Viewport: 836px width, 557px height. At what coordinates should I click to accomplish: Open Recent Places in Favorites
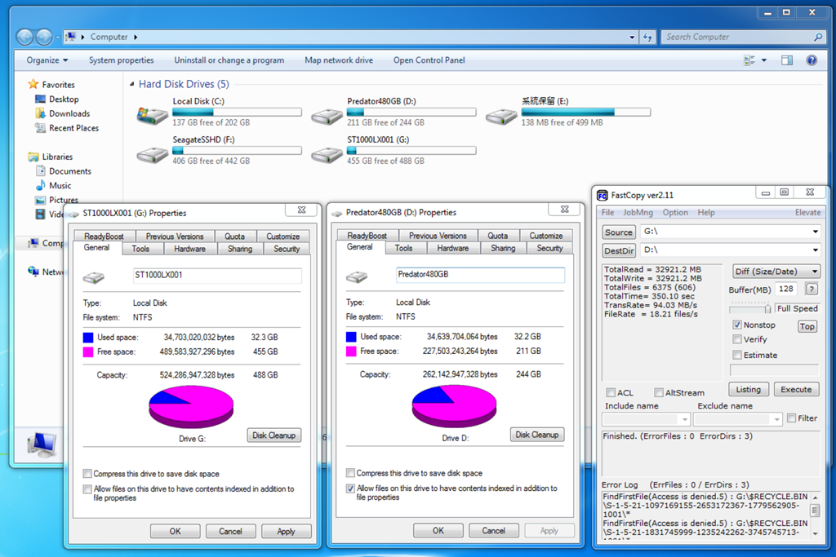coord(73,128)
